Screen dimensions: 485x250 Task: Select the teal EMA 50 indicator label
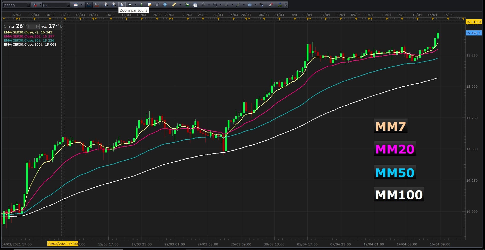click(29, 41)
